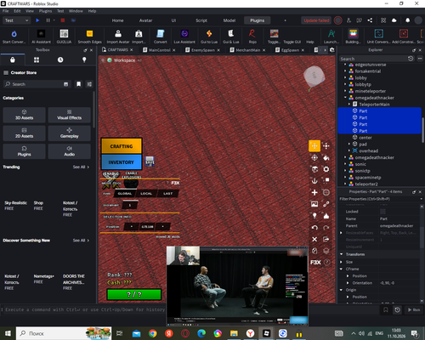This screenshot has height=340, width=425.
Task: Expand the Size property
Action: pos(342,262)
